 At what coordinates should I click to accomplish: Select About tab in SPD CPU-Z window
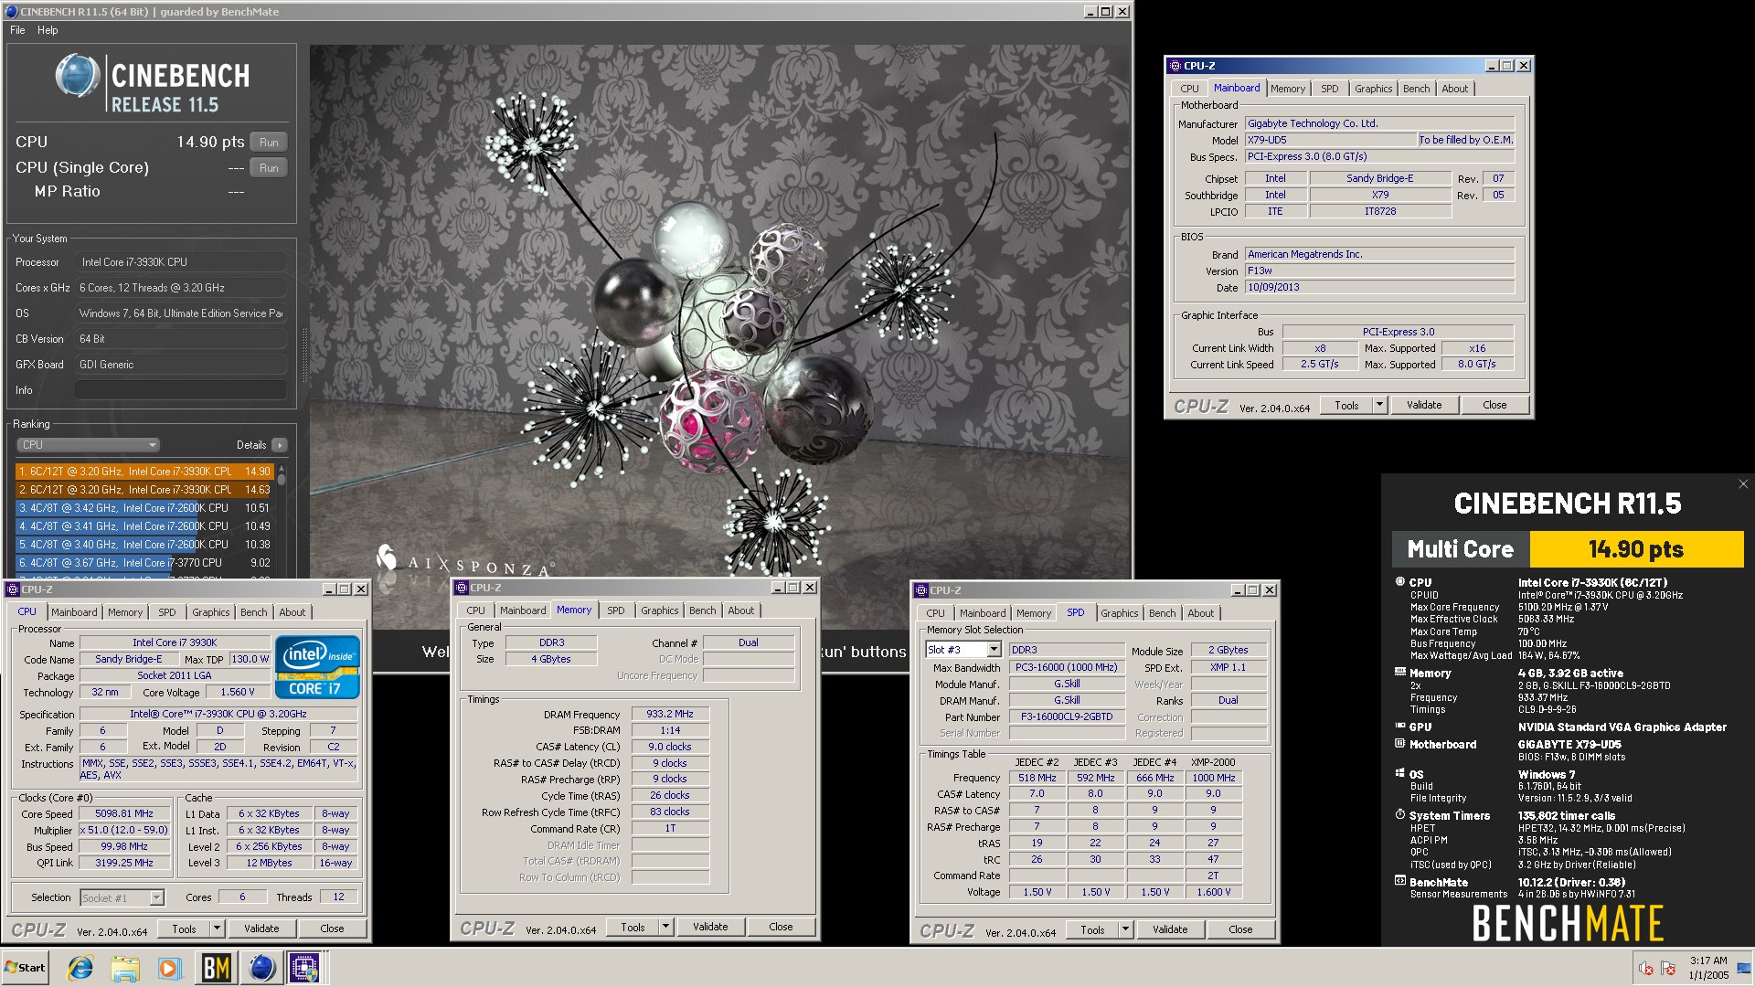point(1200,613)
